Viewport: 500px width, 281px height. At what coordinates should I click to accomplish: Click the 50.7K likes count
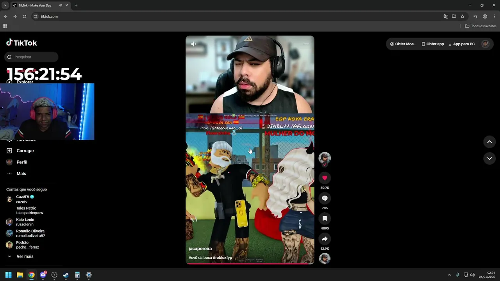[325, 188]
